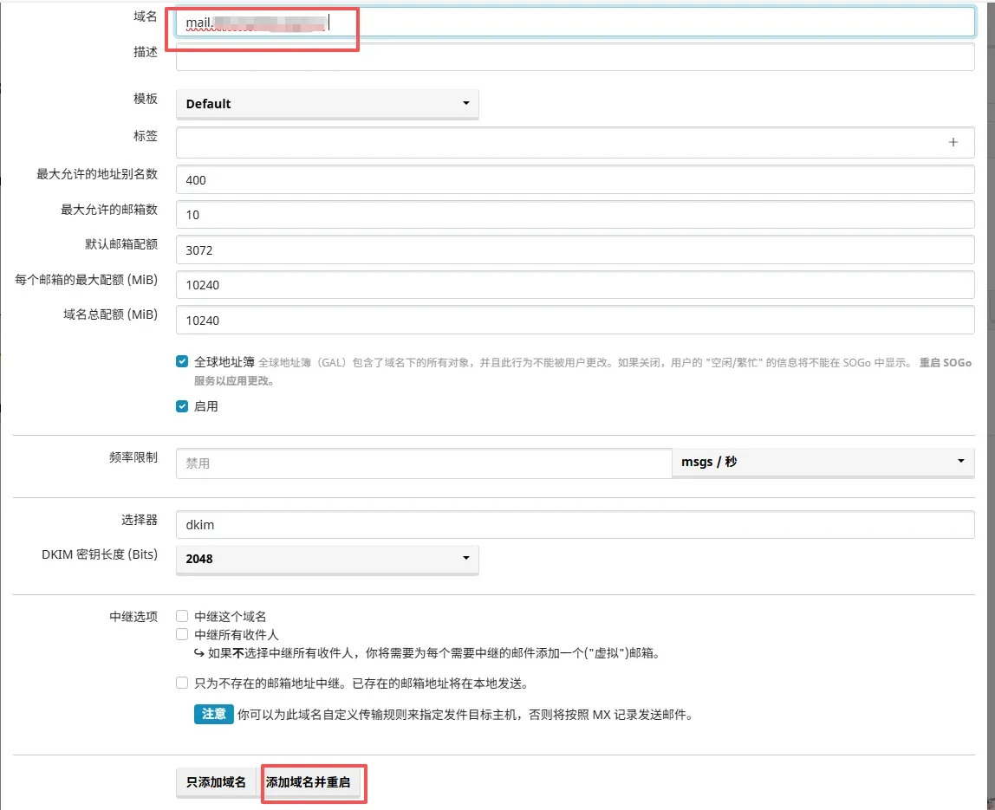Check the 中继所有收件人 option

tap(182, 635)
